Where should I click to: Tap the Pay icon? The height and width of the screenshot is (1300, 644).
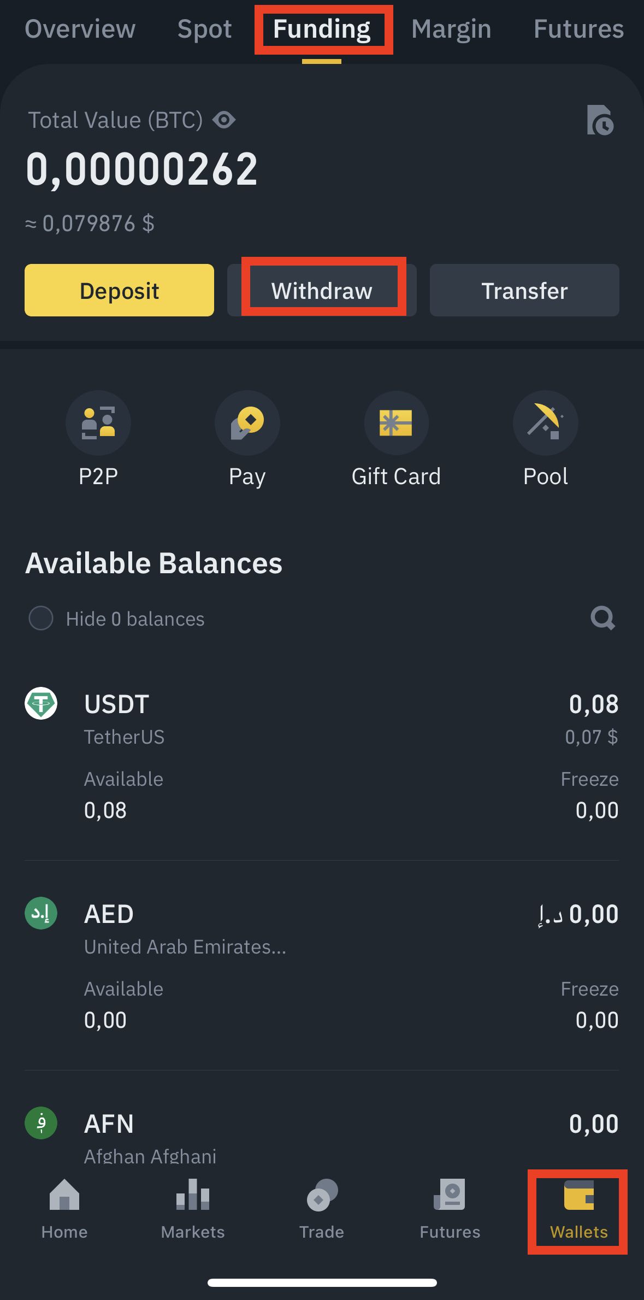click(247, 422)
